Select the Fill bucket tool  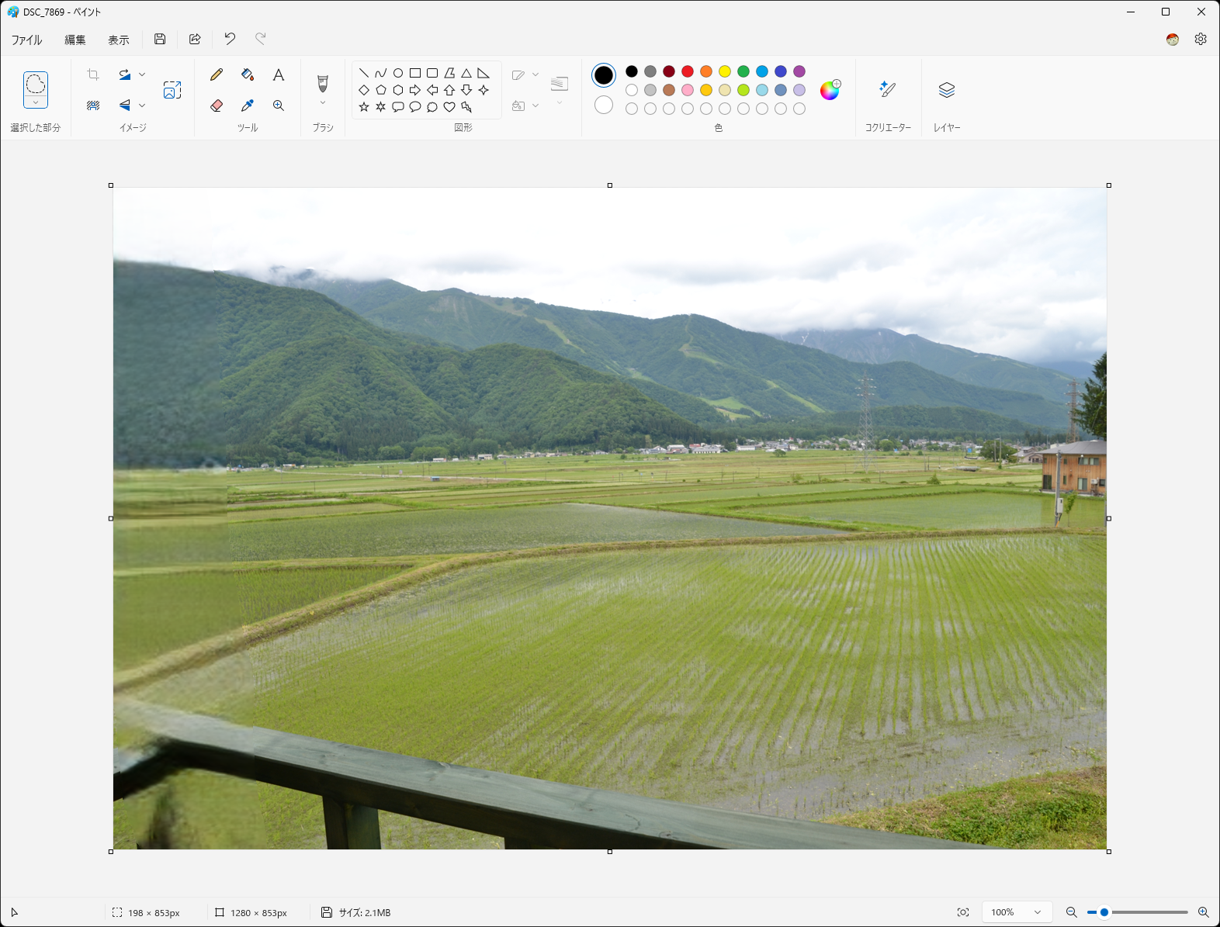(x=248, y=74)
